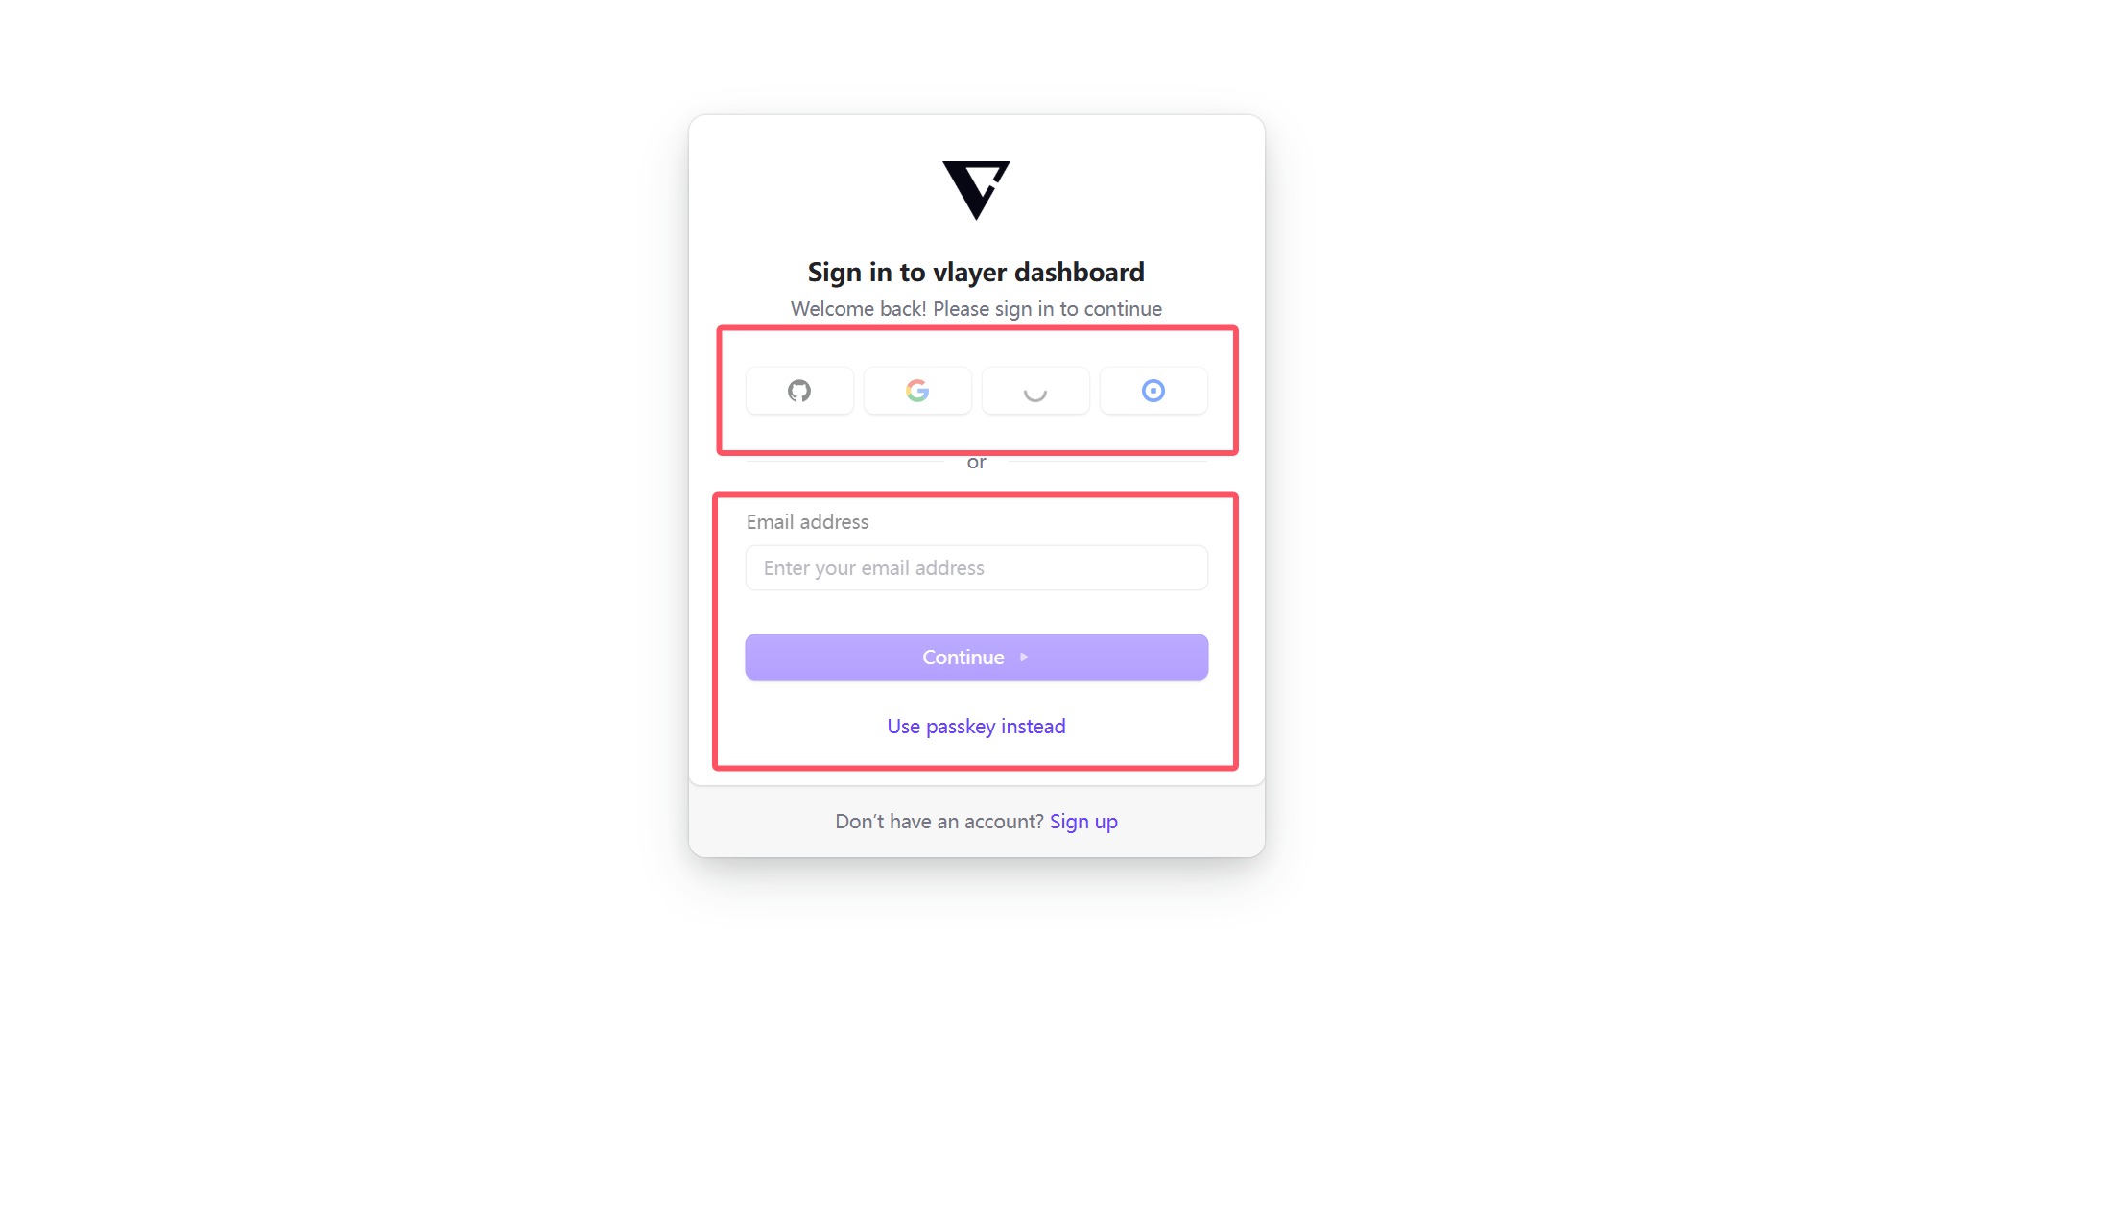The image size is (2116, 1221).
Task: Click the divider line left of "or"
Action: pos(844,462)
